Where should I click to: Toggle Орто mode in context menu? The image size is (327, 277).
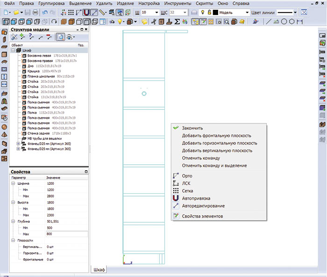187,176
